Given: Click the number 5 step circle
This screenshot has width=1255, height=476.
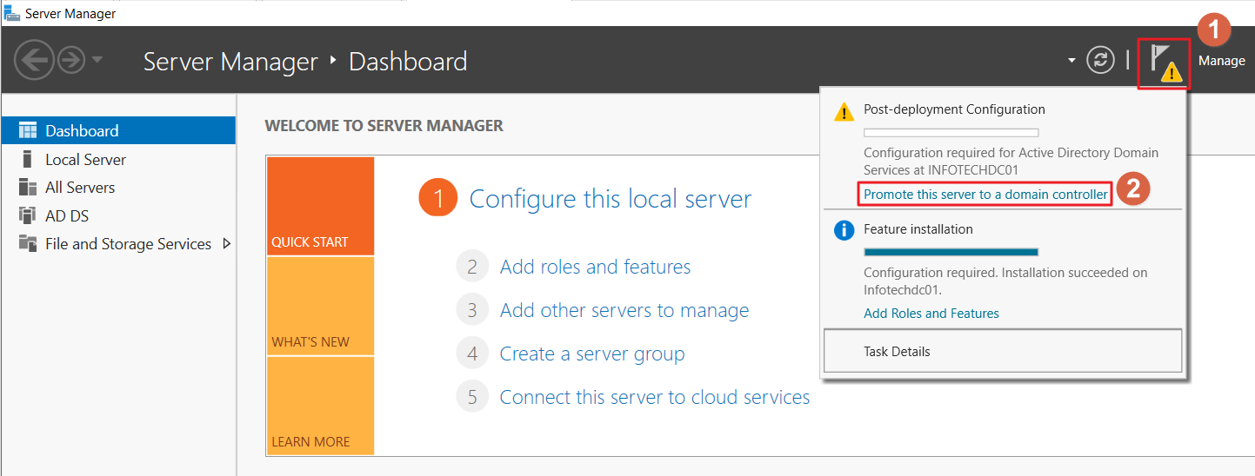Looking at the screenshot, I should click(x=472, y=397).
